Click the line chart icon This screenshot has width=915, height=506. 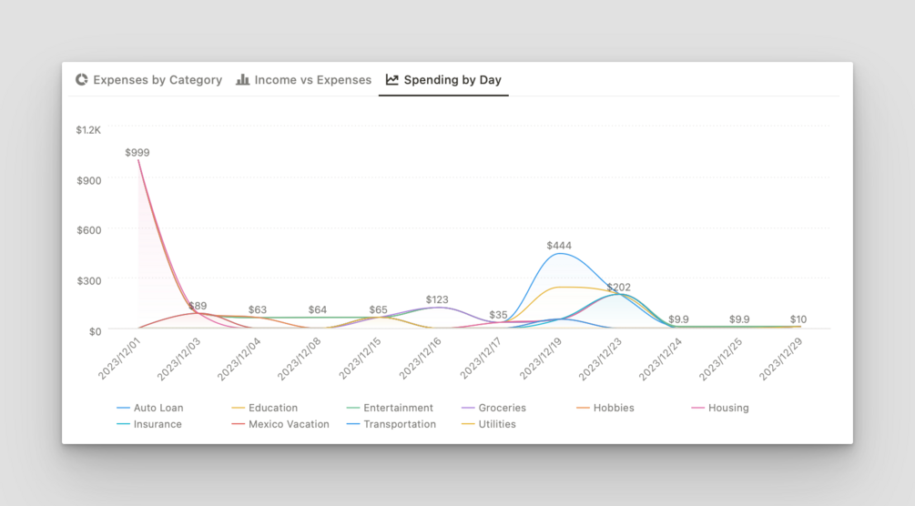[392, 80]
